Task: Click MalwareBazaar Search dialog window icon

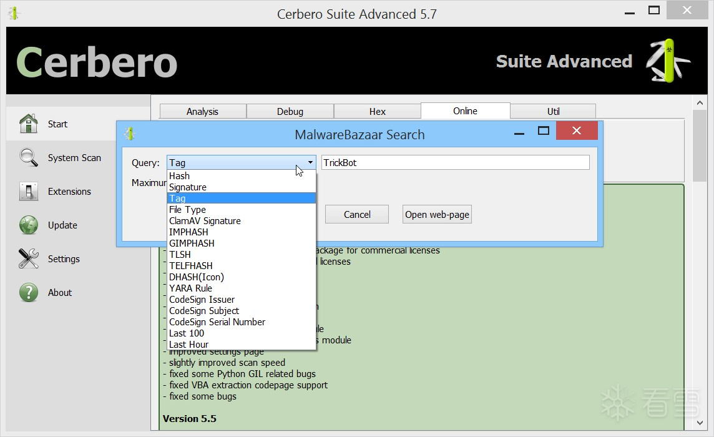Action: tap(129, 134)
